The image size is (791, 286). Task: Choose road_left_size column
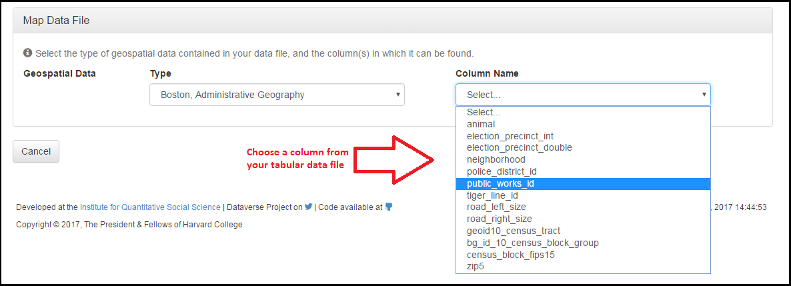coord(583,207)
